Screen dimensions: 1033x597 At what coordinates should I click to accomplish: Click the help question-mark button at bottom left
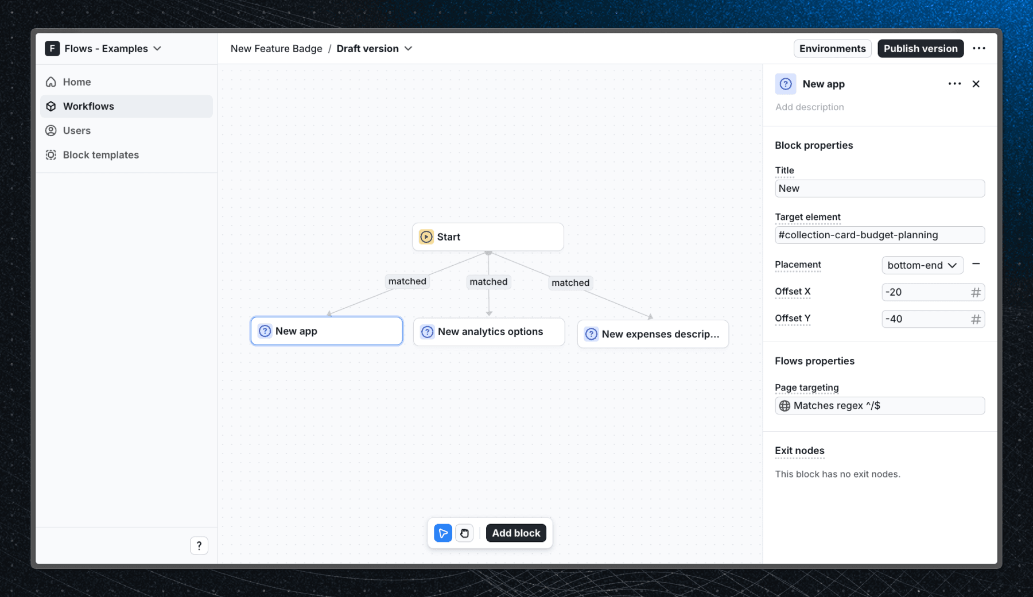(199, 545)
